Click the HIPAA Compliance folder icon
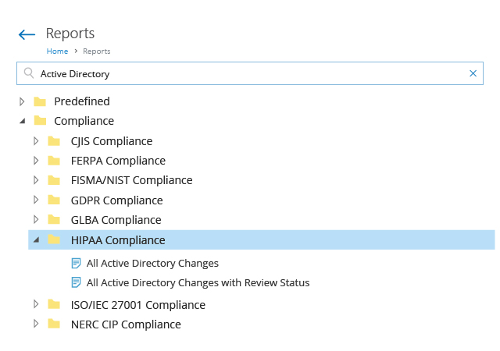Image resolution: width=500 pixels, height=351 pixels. click(54, 239)
